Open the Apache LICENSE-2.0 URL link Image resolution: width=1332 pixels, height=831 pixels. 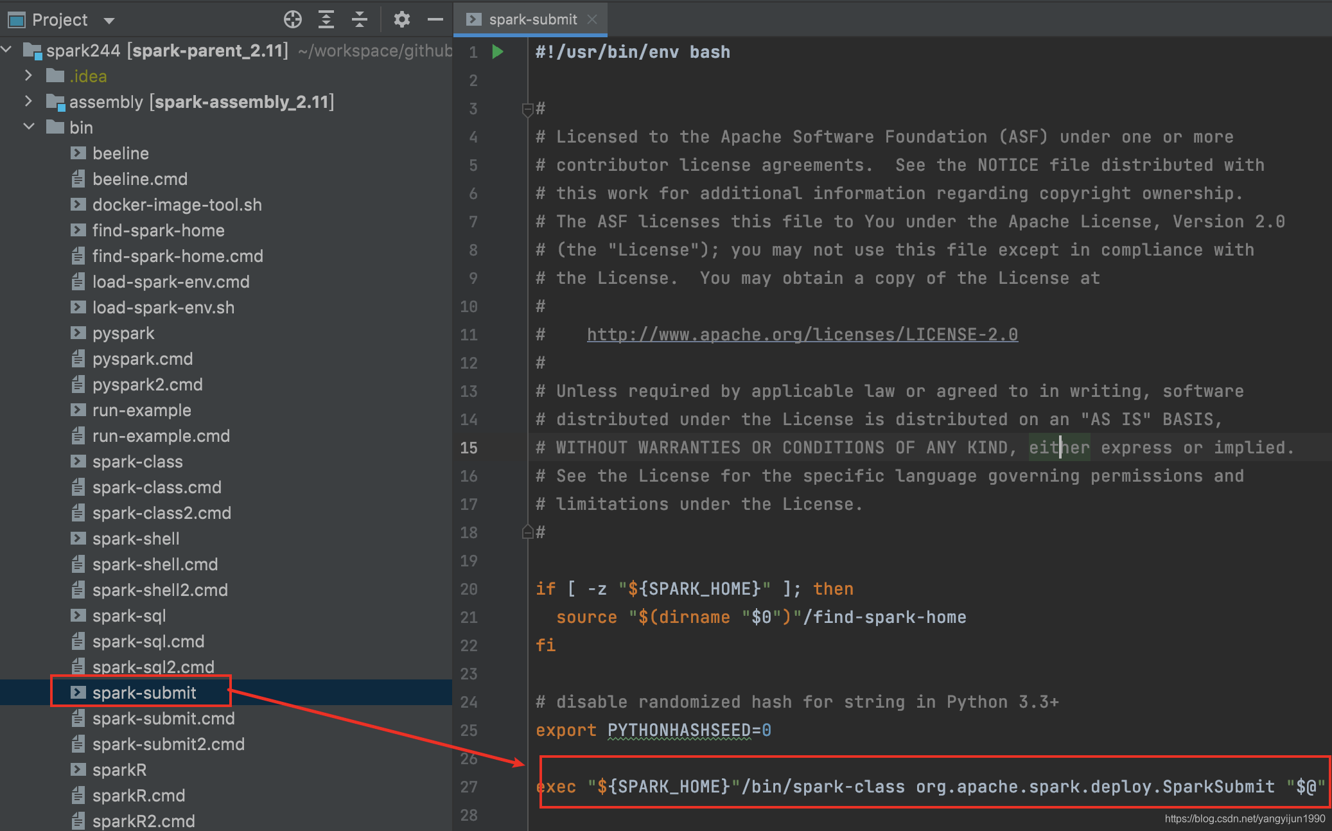(x=802, y=335)
